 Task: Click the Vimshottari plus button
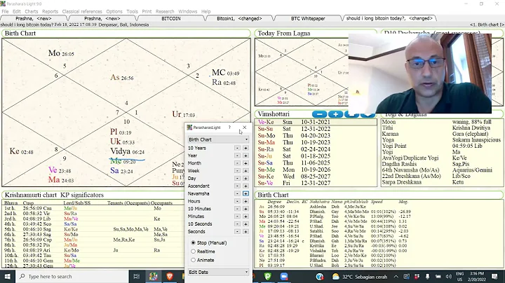[335, 114]
